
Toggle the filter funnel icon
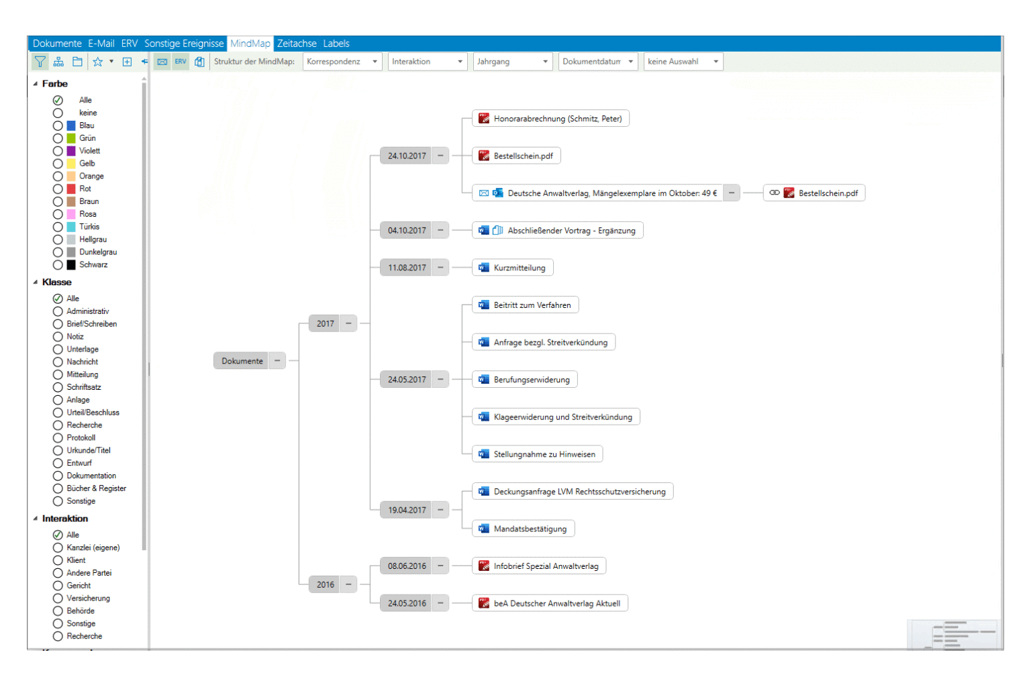coord(40,62)
